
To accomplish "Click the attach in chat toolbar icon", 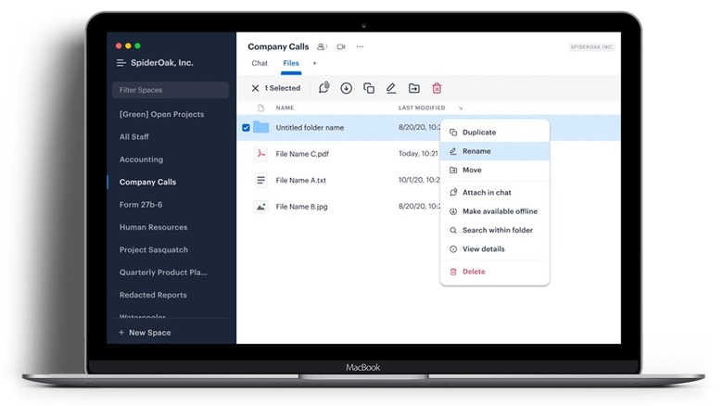I will [x=323, y=88].
